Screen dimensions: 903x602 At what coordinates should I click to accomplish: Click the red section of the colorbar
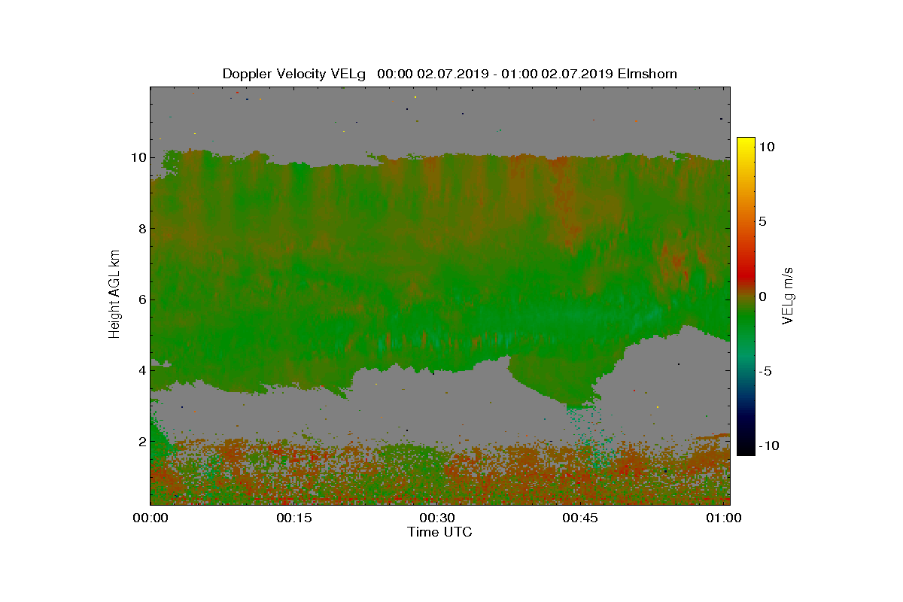pos(746,275)
